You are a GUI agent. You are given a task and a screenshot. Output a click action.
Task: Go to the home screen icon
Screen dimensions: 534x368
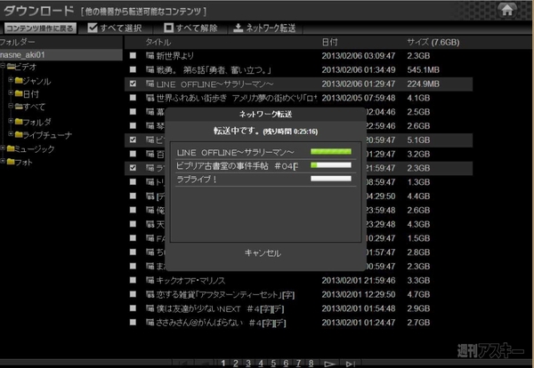(x=506, y=10)
